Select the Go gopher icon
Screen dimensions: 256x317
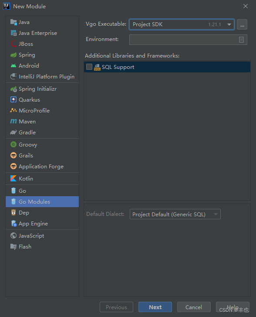coord(13,191)
